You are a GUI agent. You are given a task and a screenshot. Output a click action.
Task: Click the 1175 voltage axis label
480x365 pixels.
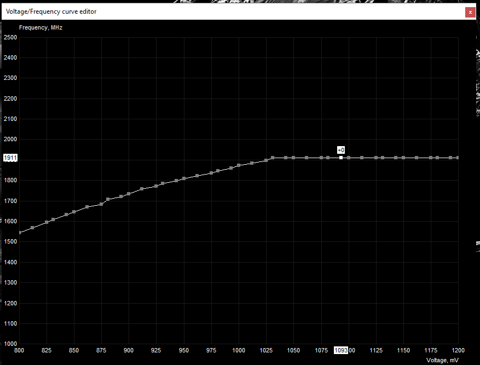431,350
